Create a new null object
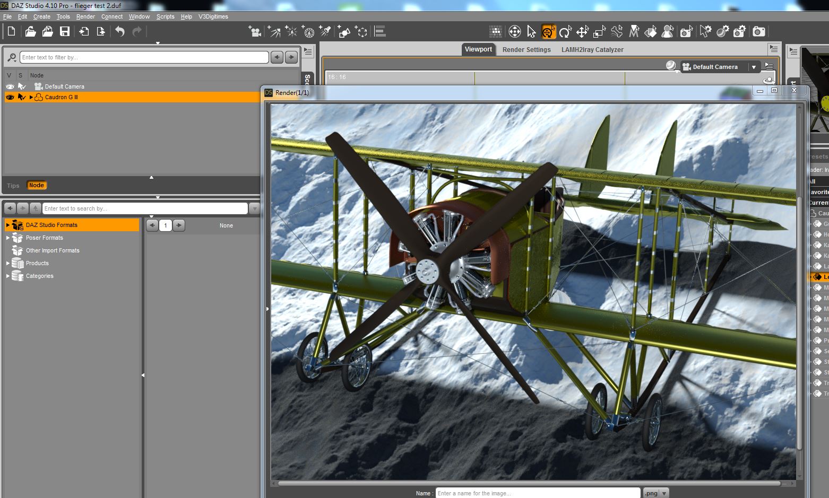 tap(362, 32)
